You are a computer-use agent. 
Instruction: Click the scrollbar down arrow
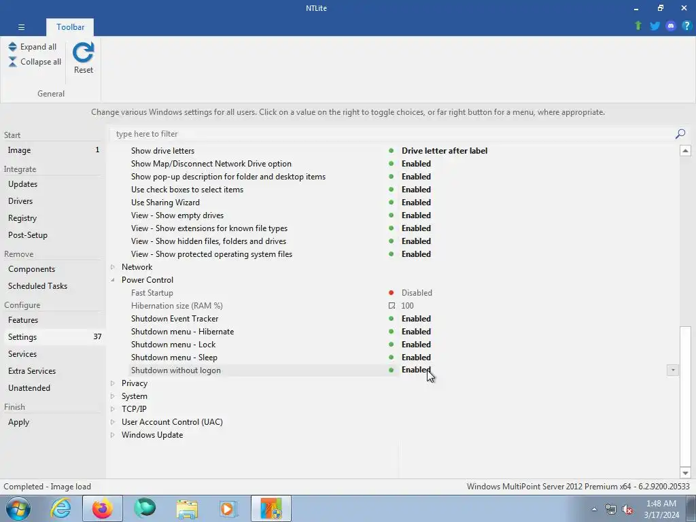[x=685, y=473]
